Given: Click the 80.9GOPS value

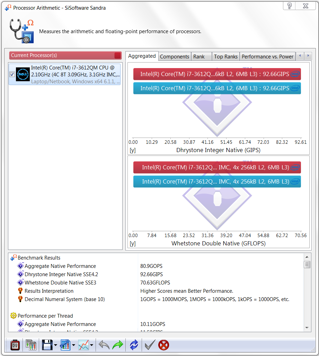Looking at the screenshot, I should (151, 266).
